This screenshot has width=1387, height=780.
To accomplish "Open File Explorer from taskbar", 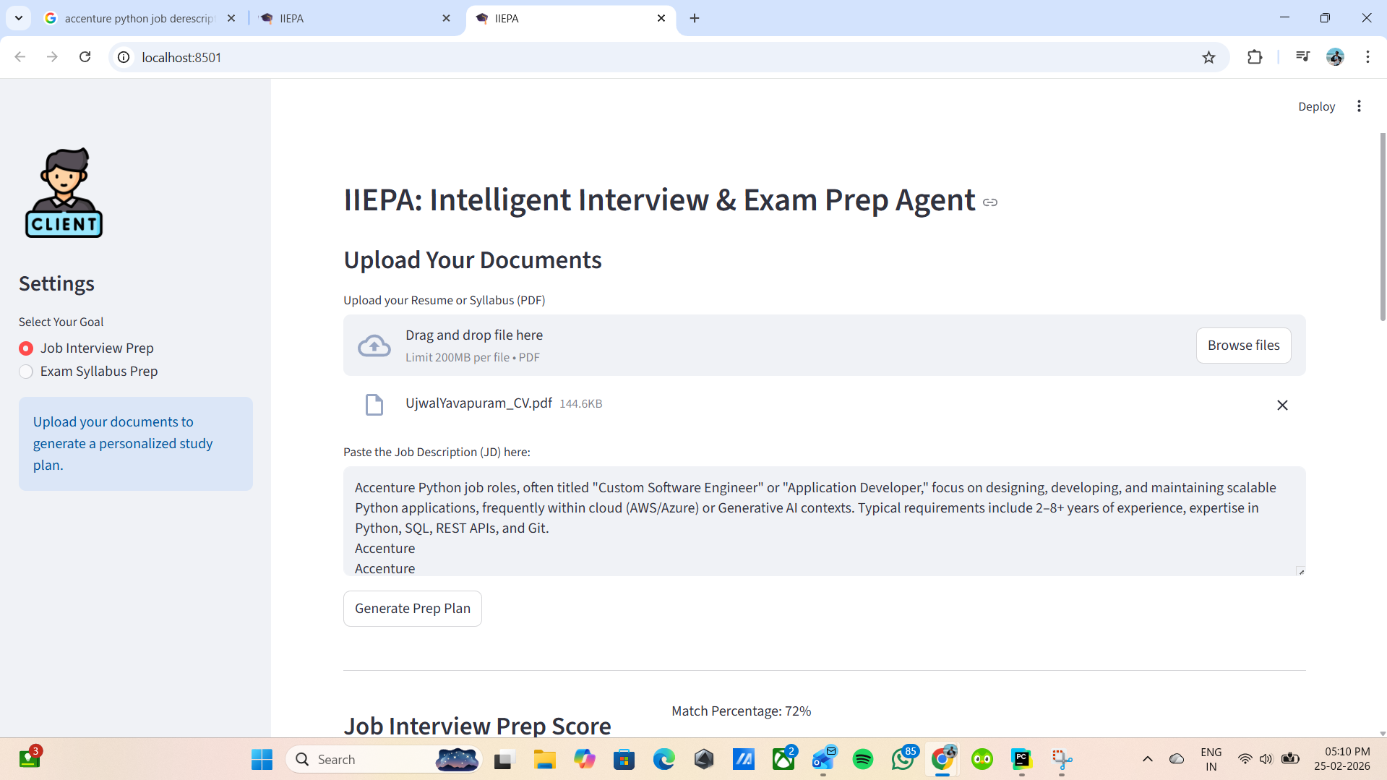I will (x=544, y=760).
